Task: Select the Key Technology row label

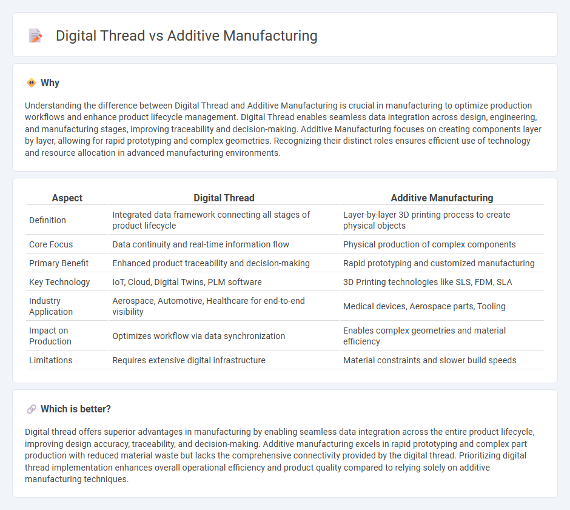Action: 59,283
